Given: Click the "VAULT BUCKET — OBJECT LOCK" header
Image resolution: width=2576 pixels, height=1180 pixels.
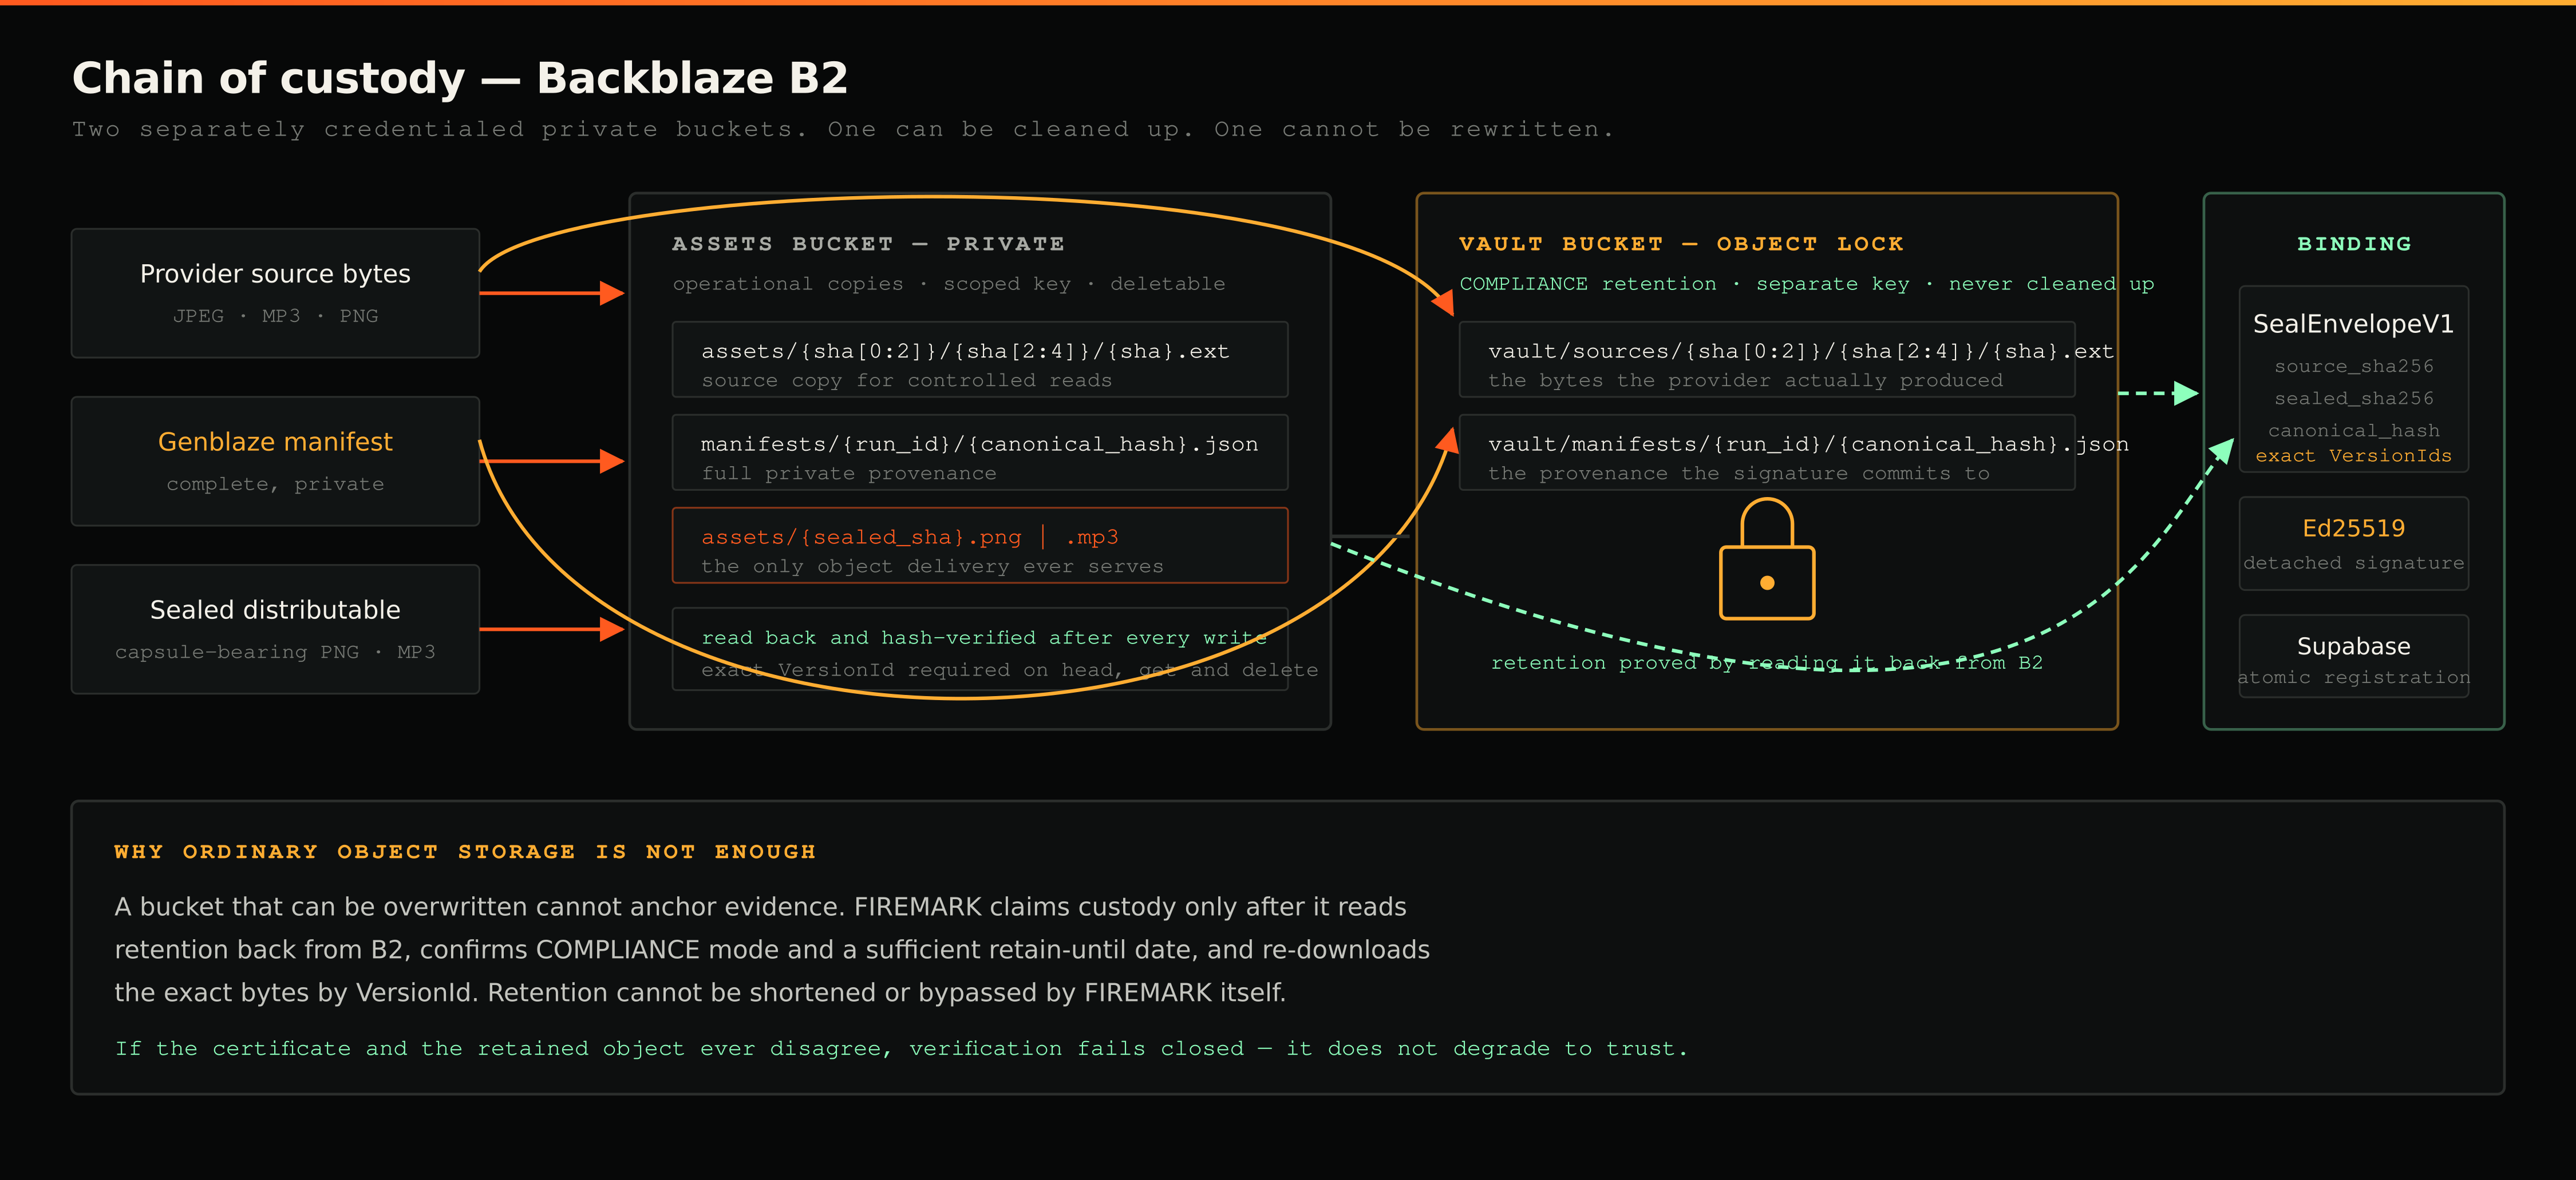Looking at the screenshot, I should 1681,244.
